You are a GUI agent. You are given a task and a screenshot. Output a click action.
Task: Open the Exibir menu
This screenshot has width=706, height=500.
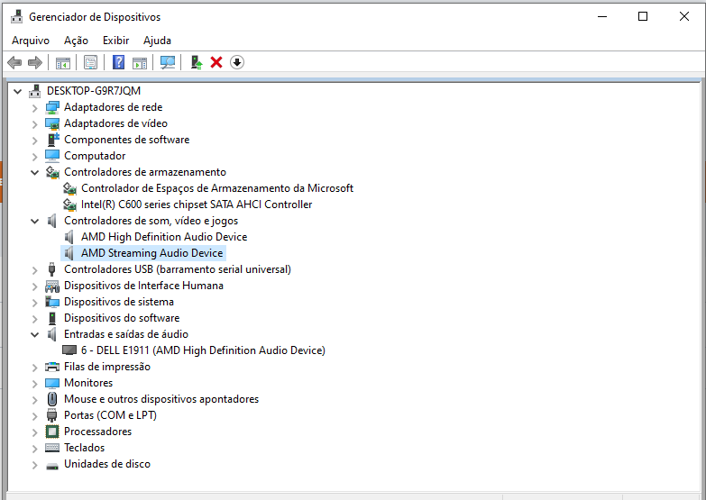click(115, 41)
